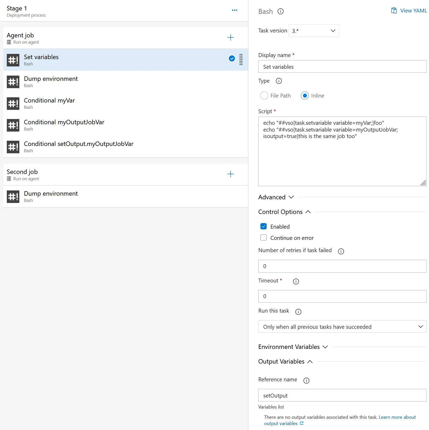Add a new task to Agent job

(x=230, y=37)
